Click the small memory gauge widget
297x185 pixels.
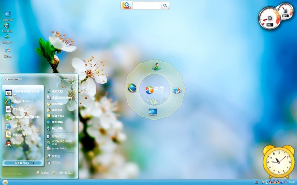[286, 12]
